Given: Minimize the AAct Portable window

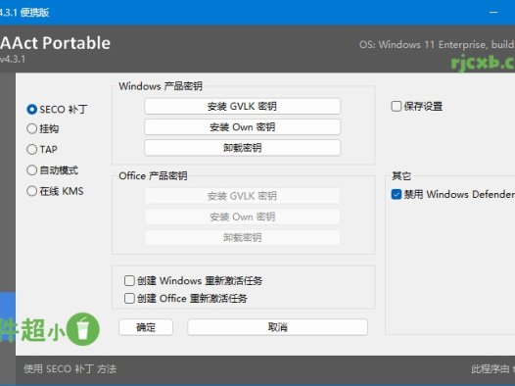Looking at the screenshot, I should point(493,13).
